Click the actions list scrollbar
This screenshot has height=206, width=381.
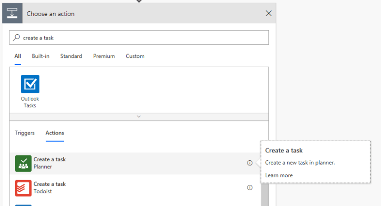click(265, 195)
